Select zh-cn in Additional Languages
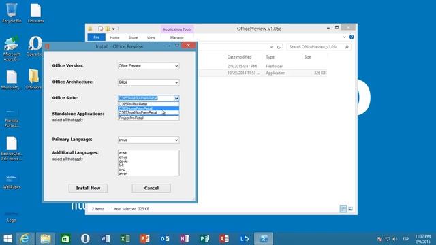 123,174
